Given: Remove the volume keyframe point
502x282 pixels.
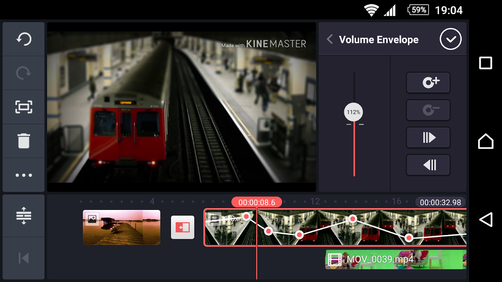Looking at the screenshot, I should pos(428,110).
